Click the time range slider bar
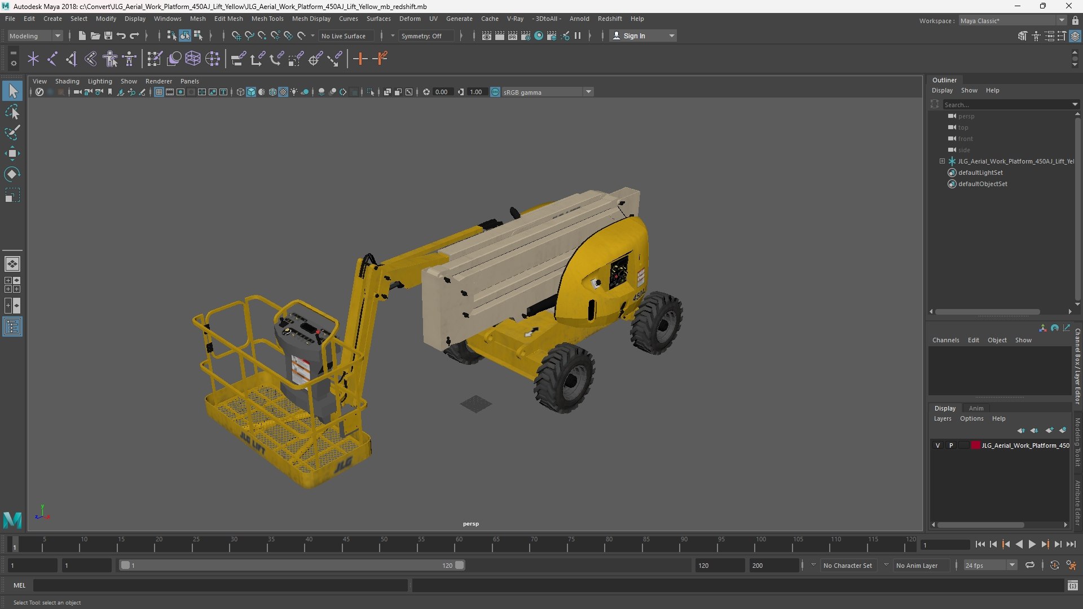Viewport: 1083px width, 609px height. (292, 565)
